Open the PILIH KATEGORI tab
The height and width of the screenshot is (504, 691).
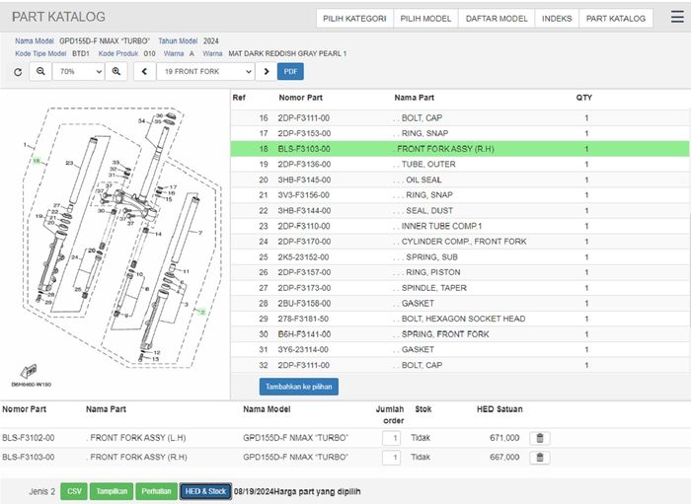click(354, 19)
